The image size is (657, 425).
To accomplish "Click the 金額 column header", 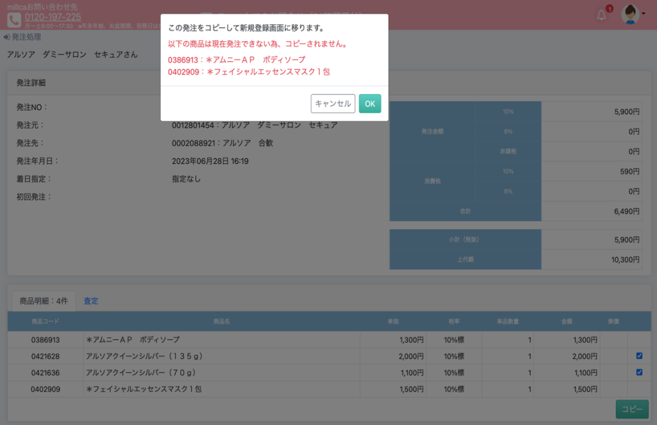I will [x=567, y=322].
